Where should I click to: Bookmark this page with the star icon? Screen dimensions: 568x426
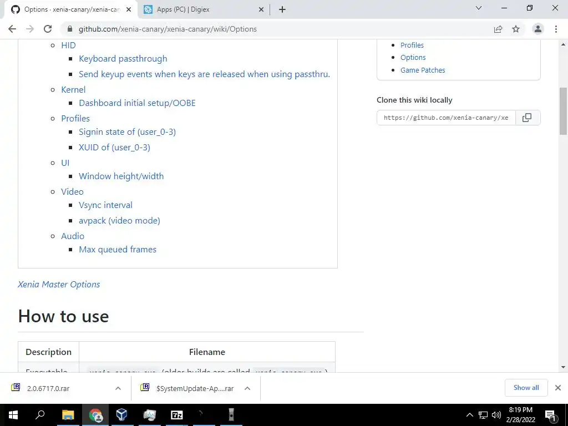point(516,29)
